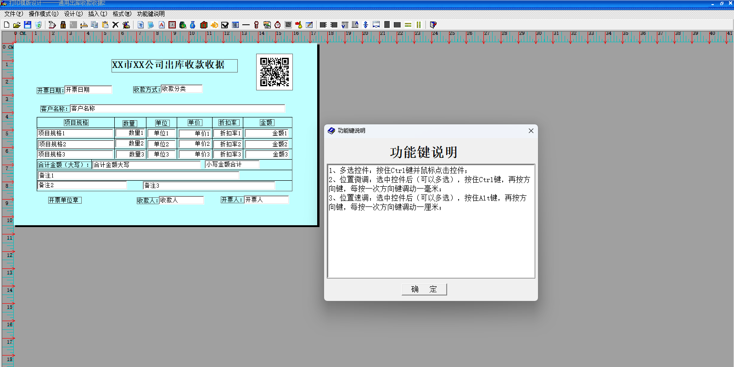Close the 功能键说明 dialog with X

coord(531,131)
